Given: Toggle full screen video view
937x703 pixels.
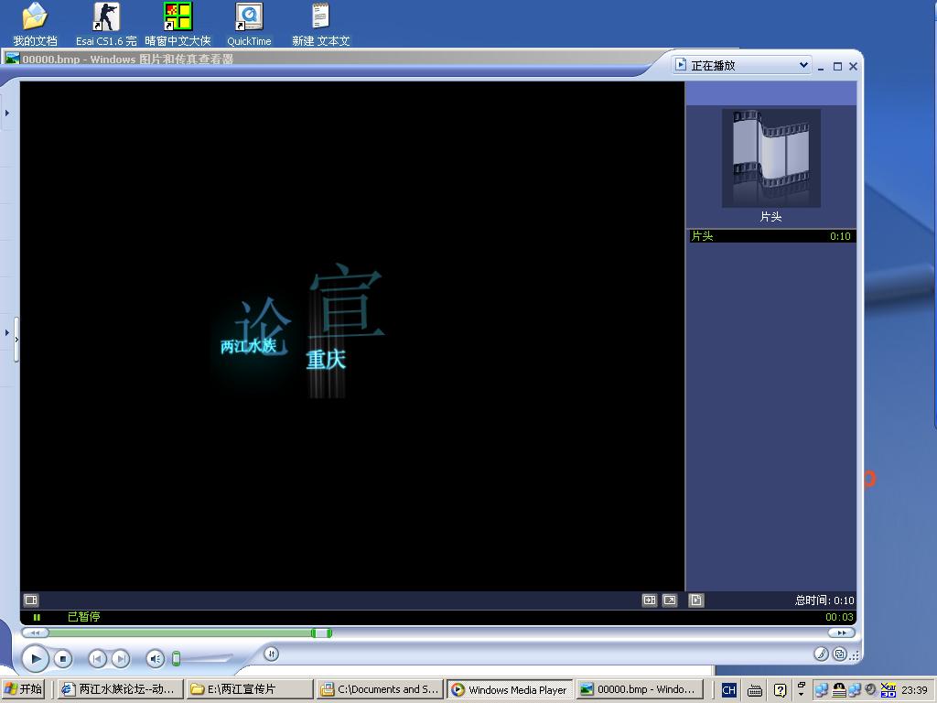Looking at the screenshot, I should click(670, 600).
